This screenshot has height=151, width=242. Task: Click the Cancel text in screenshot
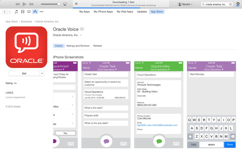click(192, 68)
